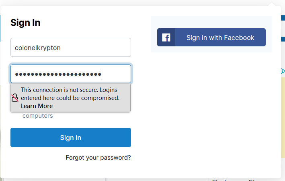Focus the username field containing colonelkrypton

point(71,48)
